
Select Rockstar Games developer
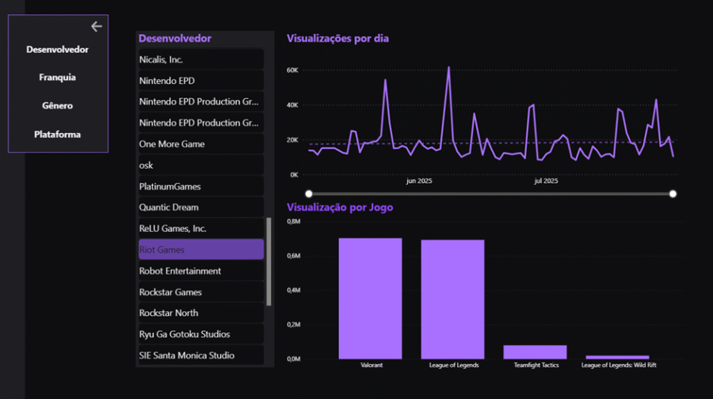[x=200, y=292]
